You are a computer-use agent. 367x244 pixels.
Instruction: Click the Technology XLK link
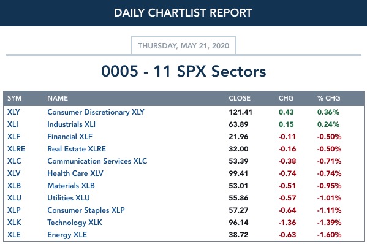click(75, 223)
